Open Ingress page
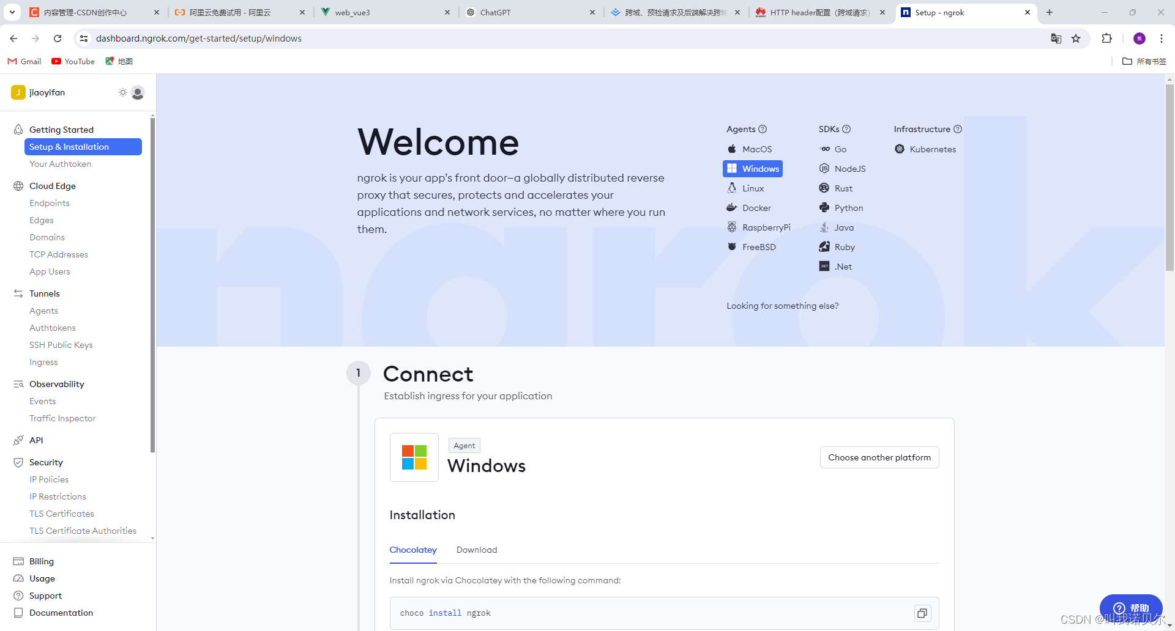The width and height of the screenshot is (1175, 631). pos(43,362)
